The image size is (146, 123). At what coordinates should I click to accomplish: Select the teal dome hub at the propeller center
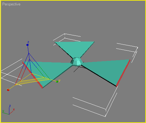[77, 61]
